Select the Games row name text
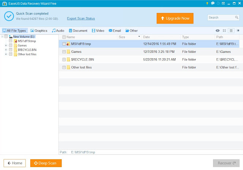This screenshot has width=243, height=170. click(76, 52)
